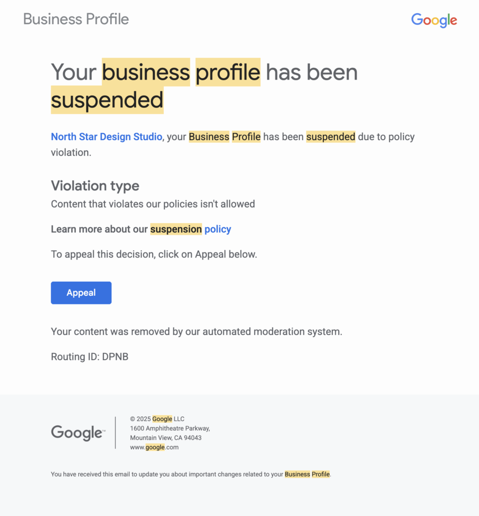Click the highlighted word suspension near policy link
Image resolution: width=479 pixels, height=516 pixels.
(x=176, y=229)
